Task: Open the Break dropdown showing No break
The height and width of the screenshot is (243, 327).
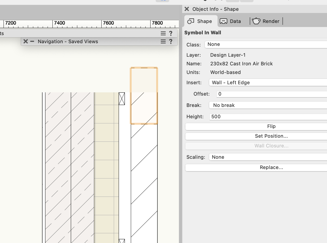Action: 268,105
